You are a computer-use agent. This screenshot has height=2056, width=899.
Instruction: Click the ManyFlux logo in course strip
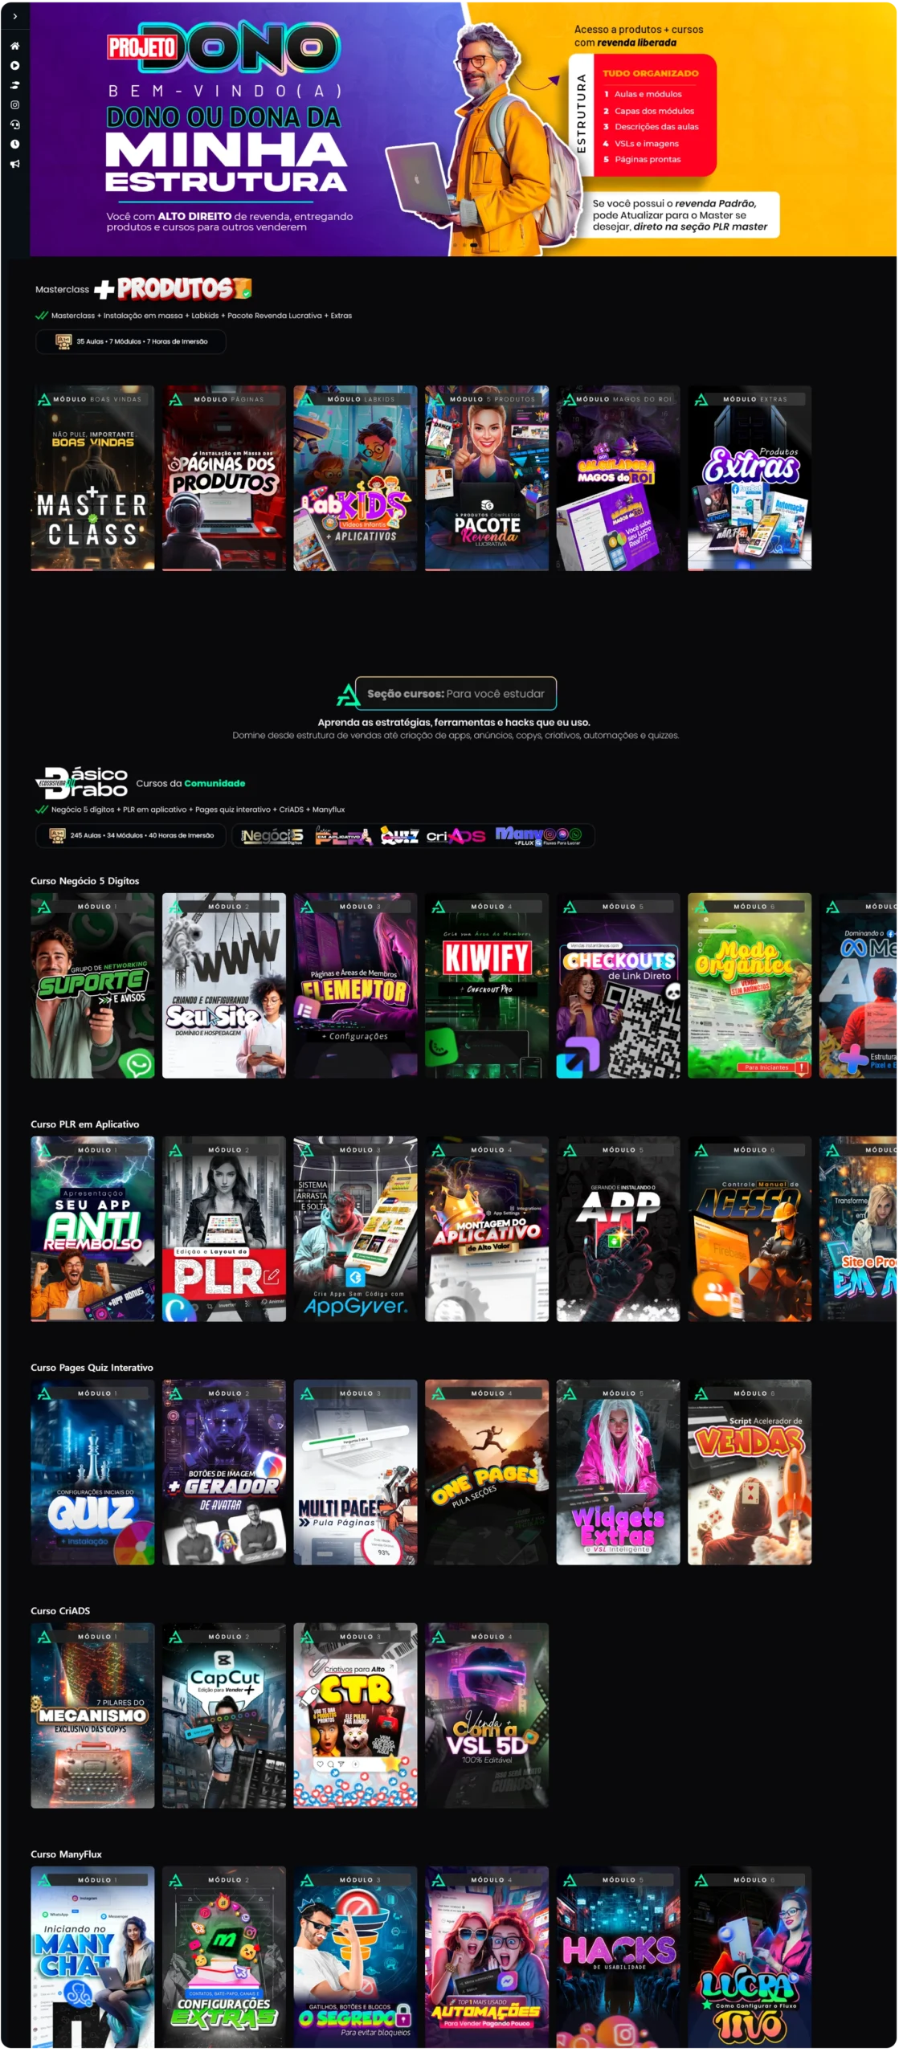[x=537, y=836]
